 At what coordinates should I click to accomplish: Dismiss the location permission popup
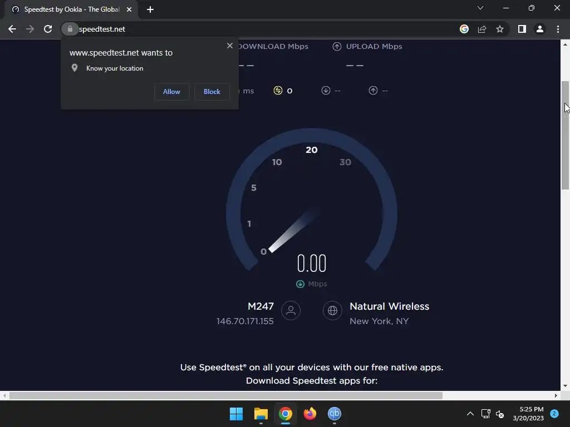(230, 46)
